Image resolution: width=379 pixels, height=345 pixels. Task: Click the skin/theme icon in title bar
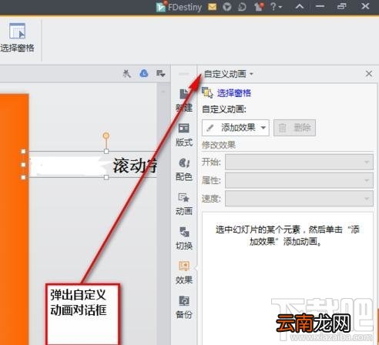click(x=226, y=7)
